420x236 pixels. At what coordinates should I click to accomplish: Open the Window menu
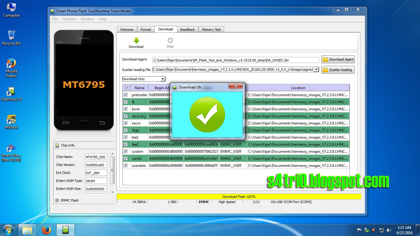[x=87, y=19]
